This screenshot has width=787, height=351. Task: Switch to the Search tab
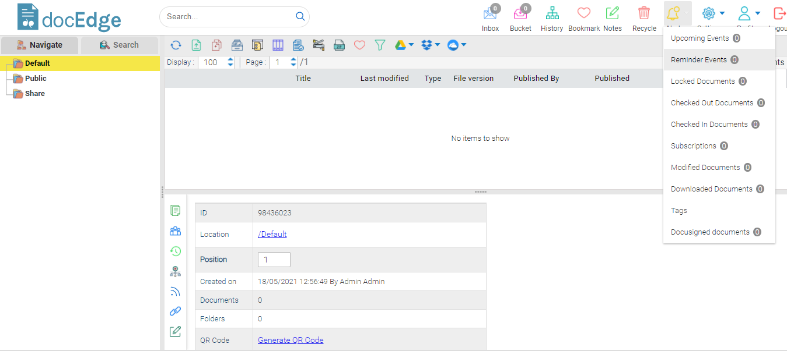click(120, 45)
